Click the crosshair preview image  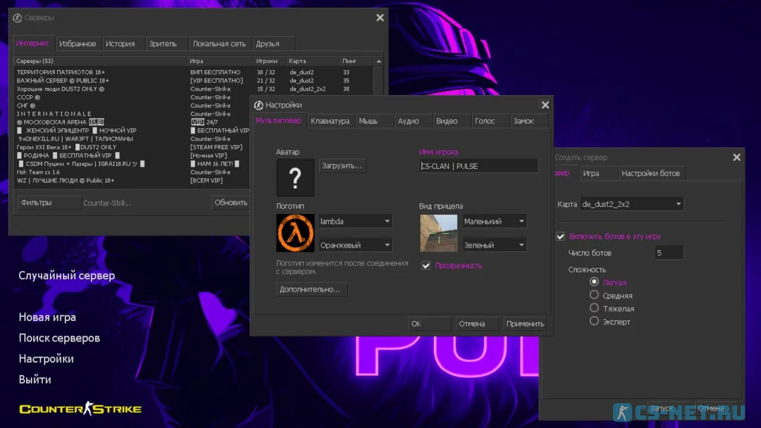tap(439, 233)
